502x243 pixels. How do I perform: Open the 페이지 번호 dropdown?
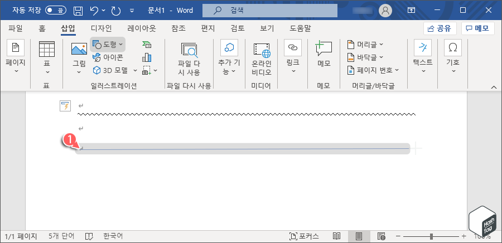click(373, 70)
